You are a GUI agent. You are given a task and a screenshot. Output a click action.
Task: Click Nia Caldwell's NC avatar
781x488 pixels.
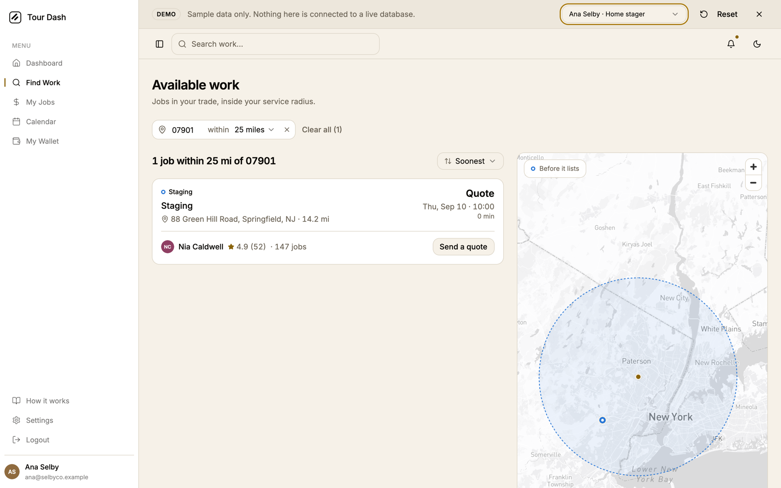[167, 247]
